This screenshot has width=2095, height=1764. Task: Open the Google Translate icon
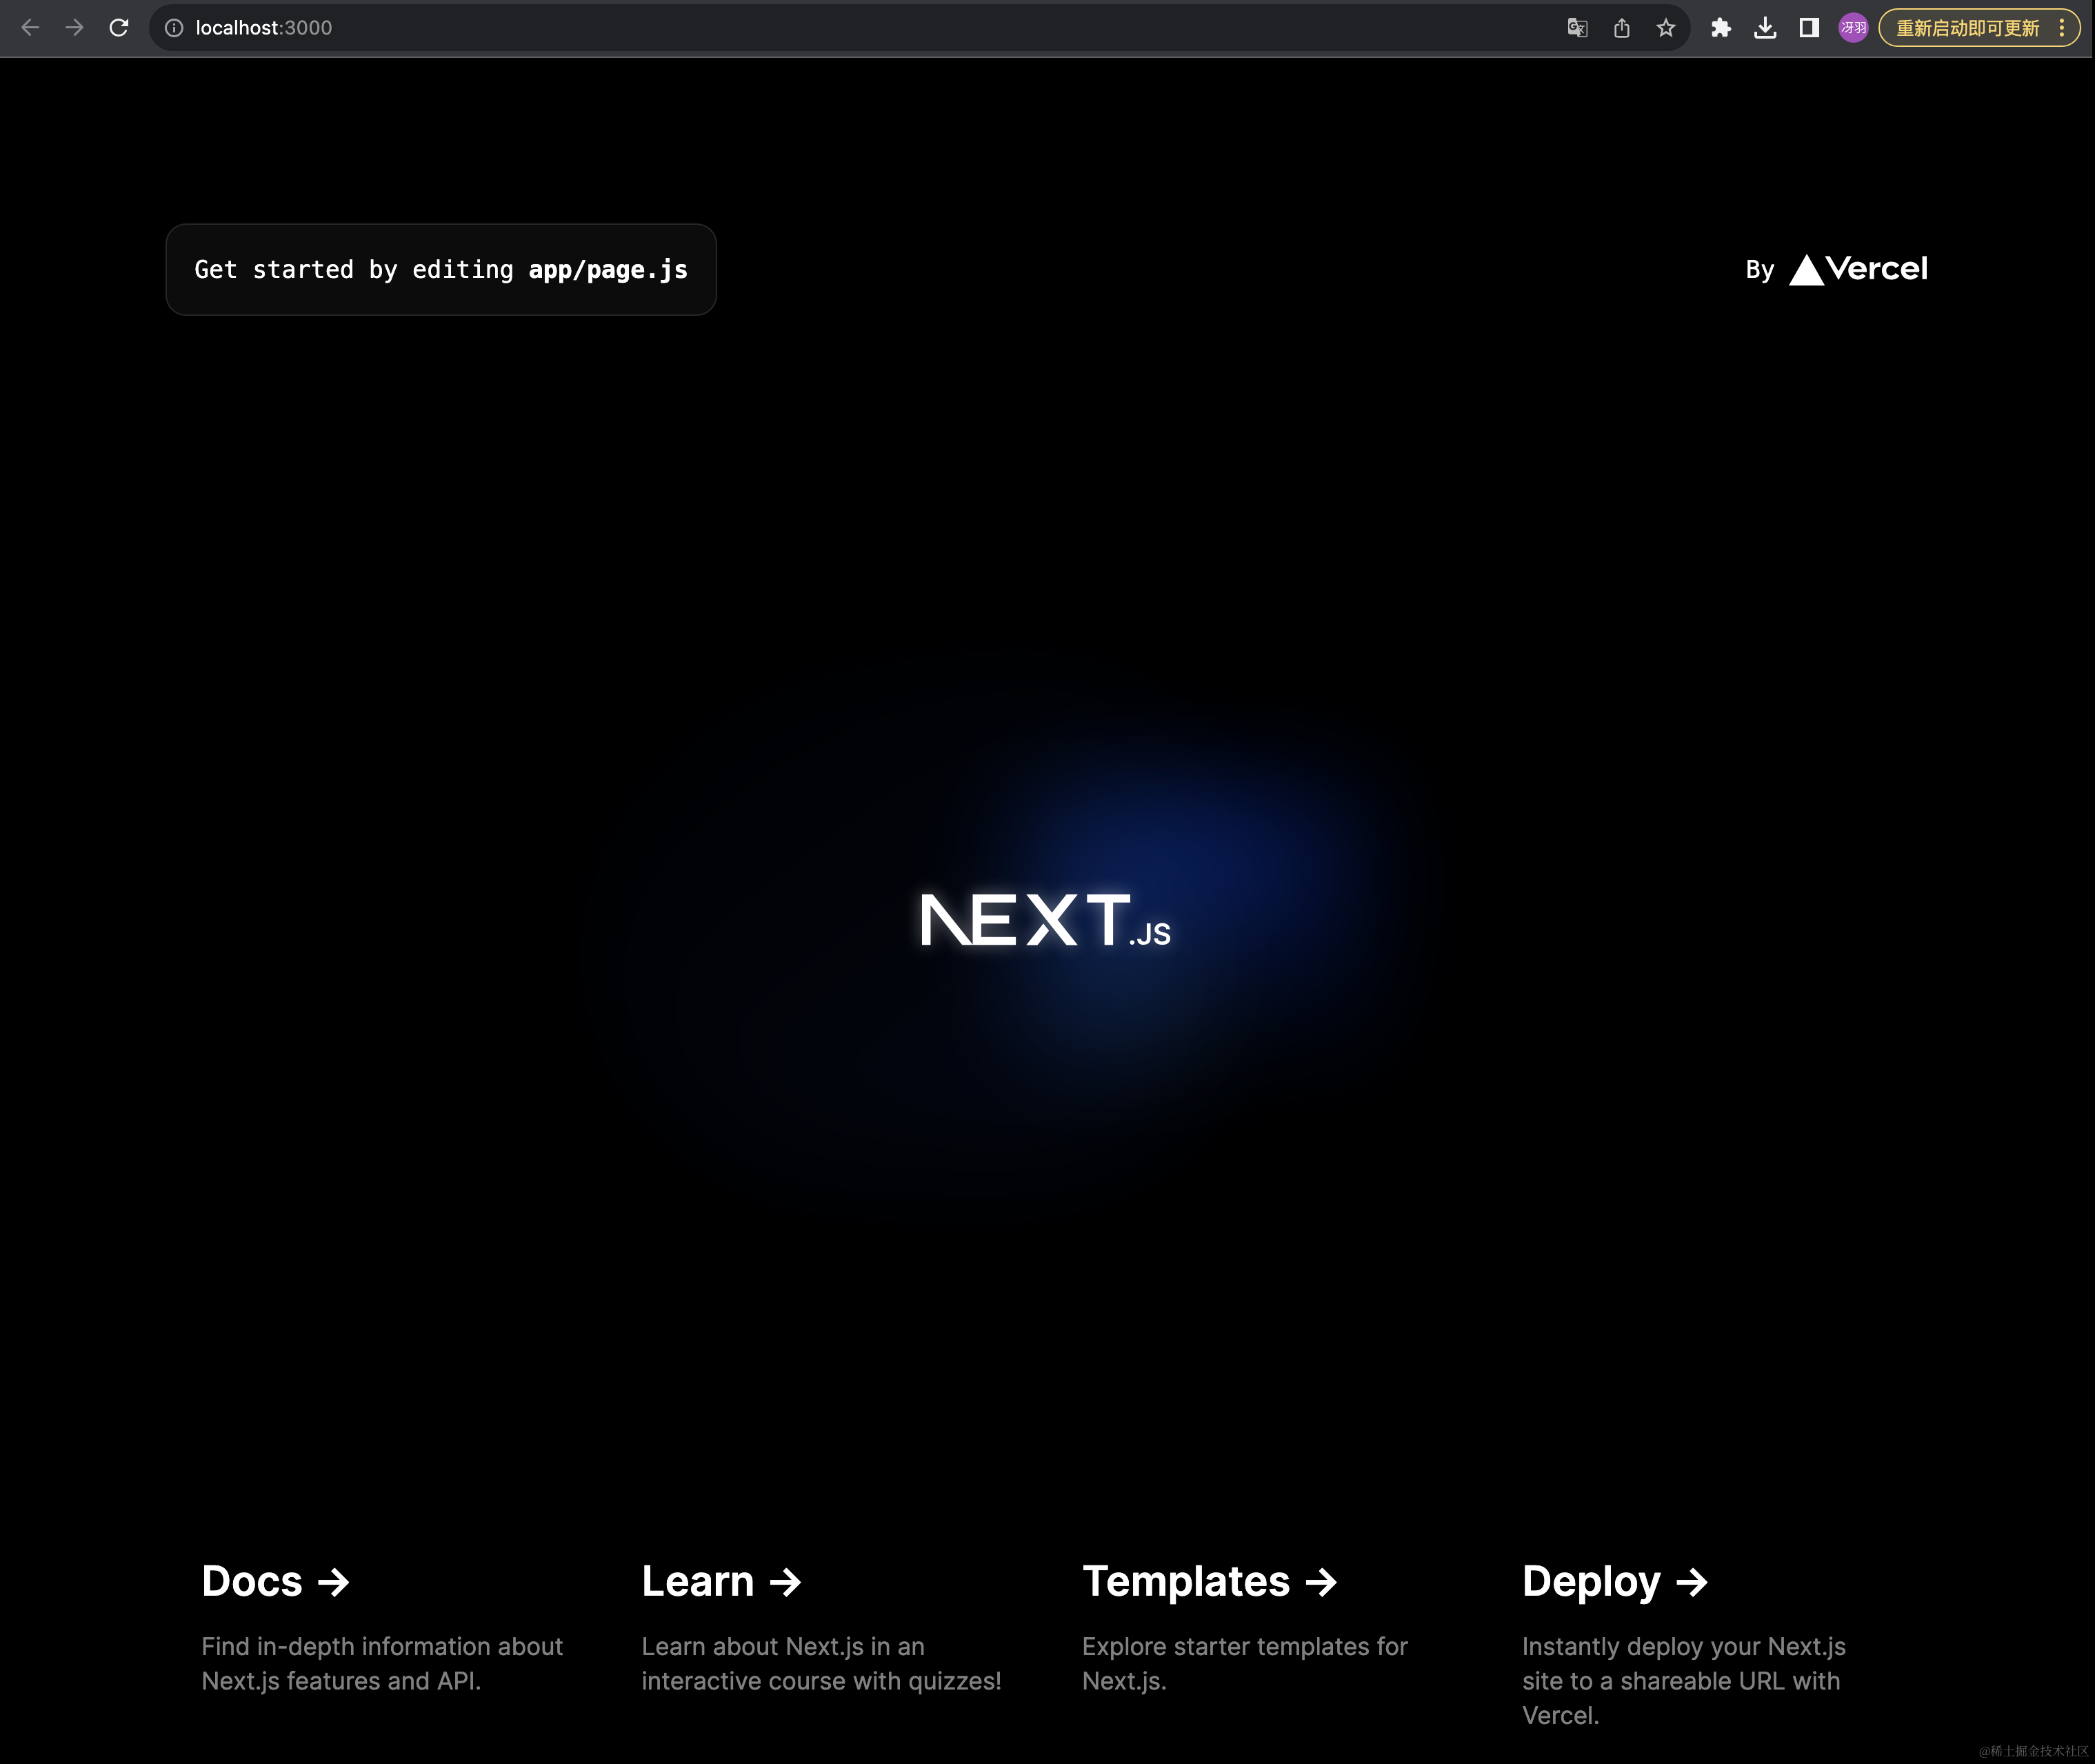point(1577,28)
